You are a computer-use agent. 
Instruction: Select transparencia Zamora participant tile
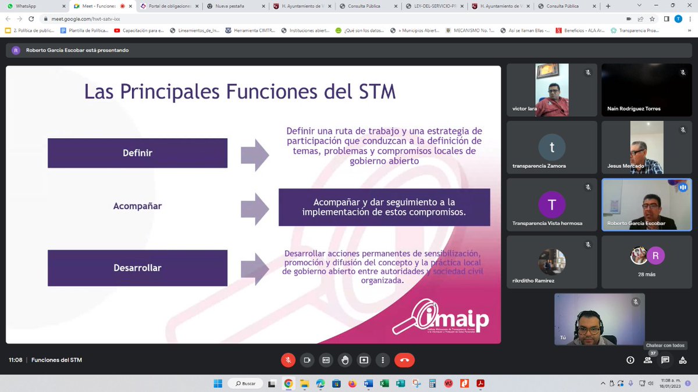coord(552,147)
